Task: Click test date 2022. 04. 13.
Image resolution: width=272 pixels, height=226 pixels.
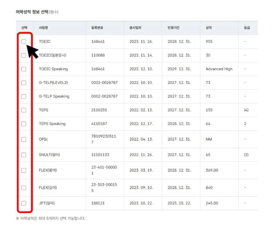Action: (141, 139)
